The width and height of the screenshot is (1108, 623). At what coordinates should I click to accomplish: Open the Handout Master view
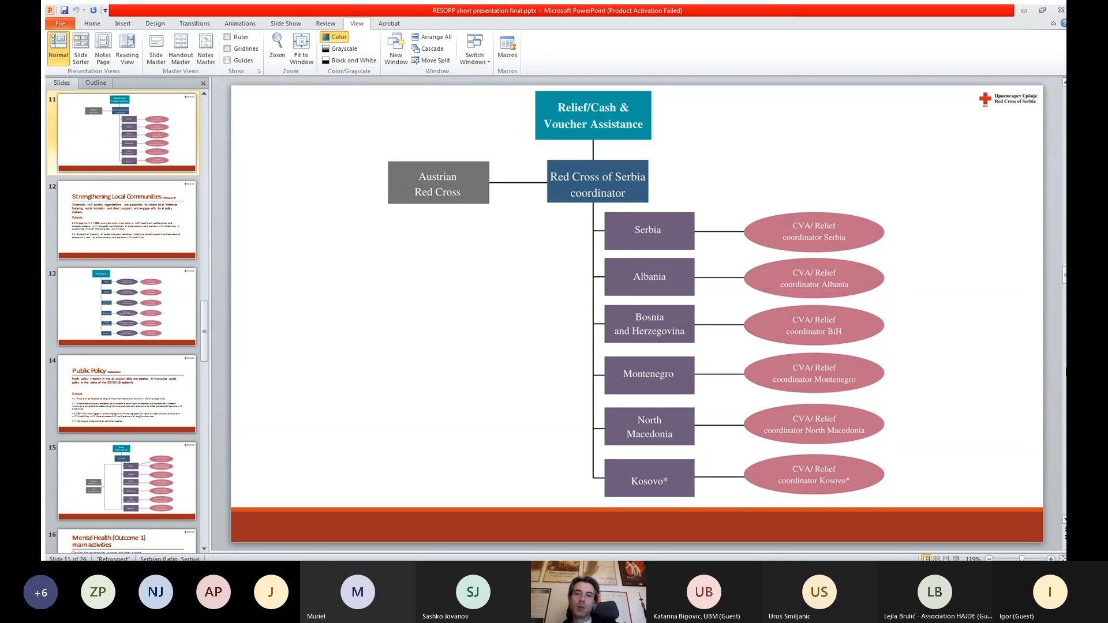click(x=181, y=48)
